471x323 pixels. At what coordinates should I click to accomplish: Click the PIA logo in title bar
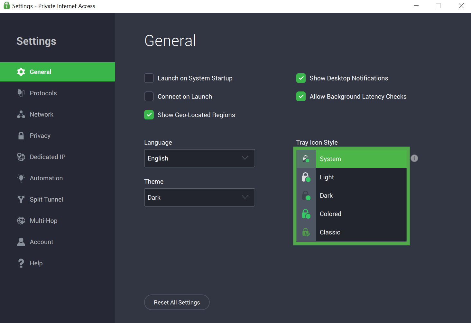(6, 5)
